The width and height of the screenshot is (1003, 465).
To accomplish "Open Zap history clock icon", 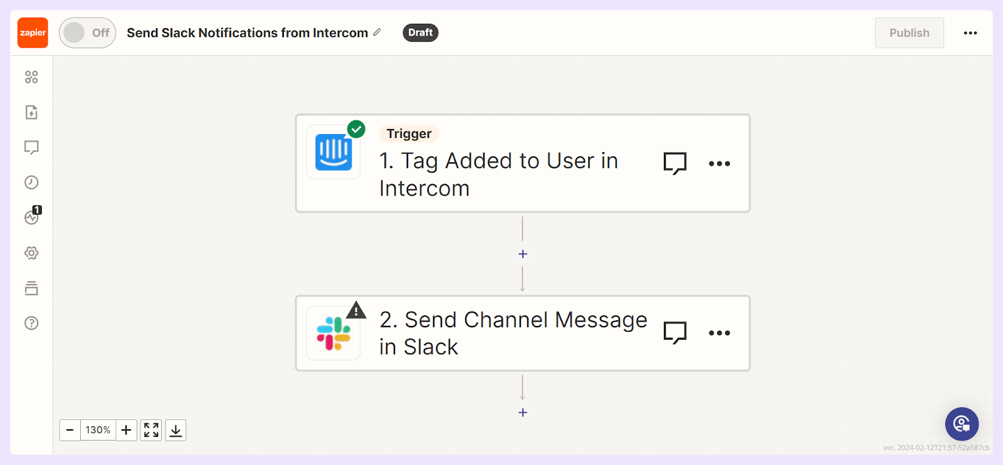I will coord(31,182).
